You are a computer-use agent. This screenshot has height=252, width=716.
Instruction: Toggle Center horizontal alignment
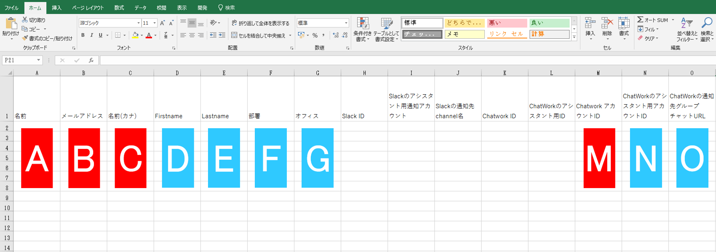pyautogui.click(x=192, y=35)
